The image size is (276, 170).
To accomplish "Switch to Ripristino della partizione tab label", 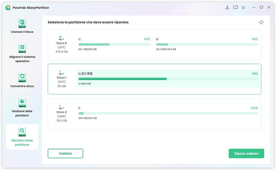I will tap(22, 143).
